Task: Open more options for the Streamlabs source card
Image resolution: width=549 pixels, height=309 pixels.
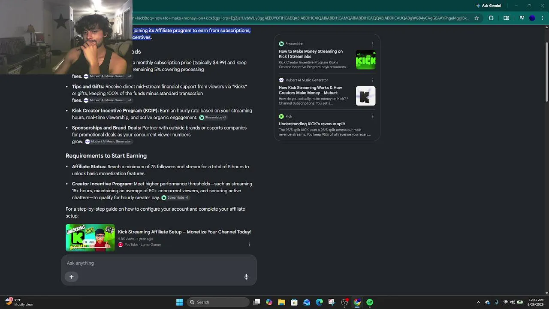Action: point(373,44)
